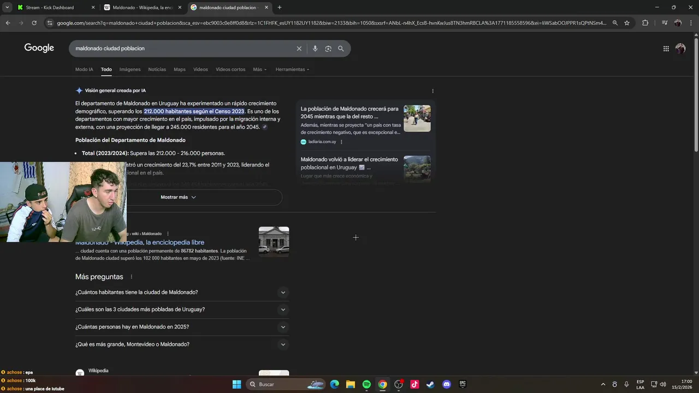Open Chrome three-dot menu

pos(691,23)
